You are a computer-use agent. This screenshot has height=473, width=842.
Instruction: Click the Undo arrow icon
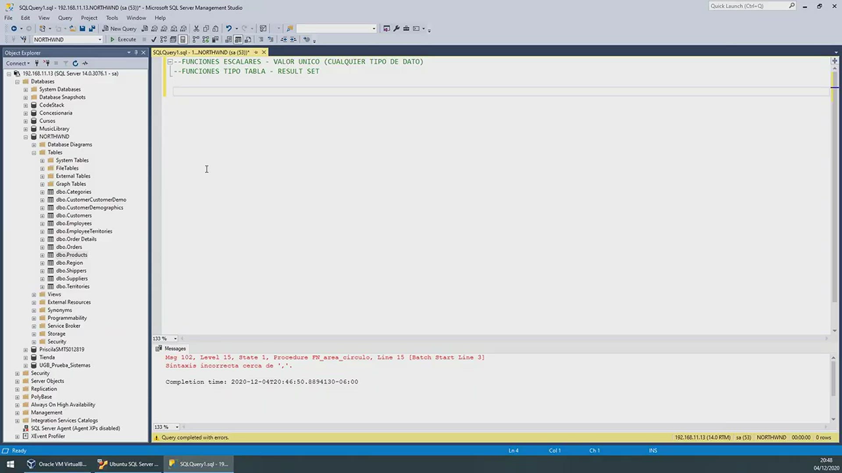(x=228, y=28)
